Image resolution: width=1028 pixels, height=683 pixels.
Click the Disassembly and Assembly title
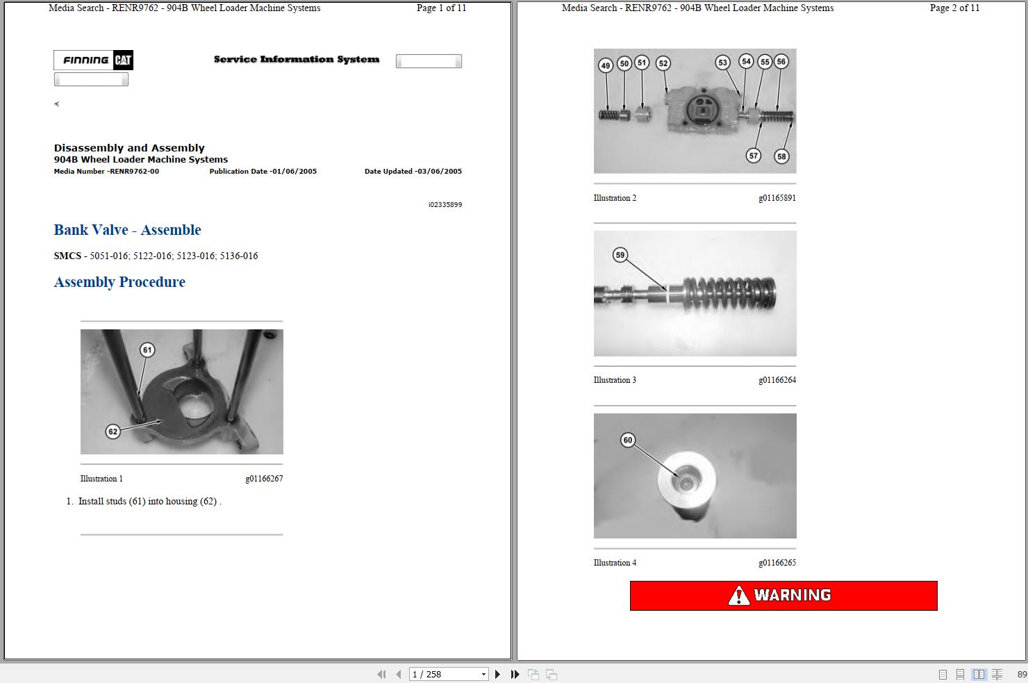(x=129, y=148)
